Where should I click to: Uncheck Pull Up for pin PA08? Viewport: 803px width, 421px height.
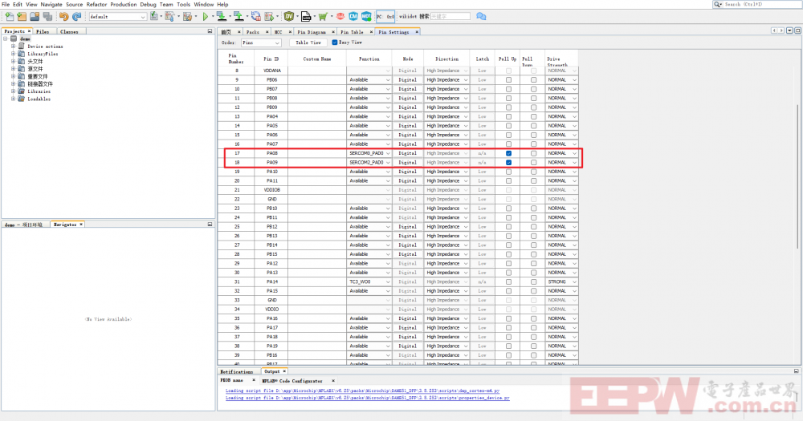point(508,153)
